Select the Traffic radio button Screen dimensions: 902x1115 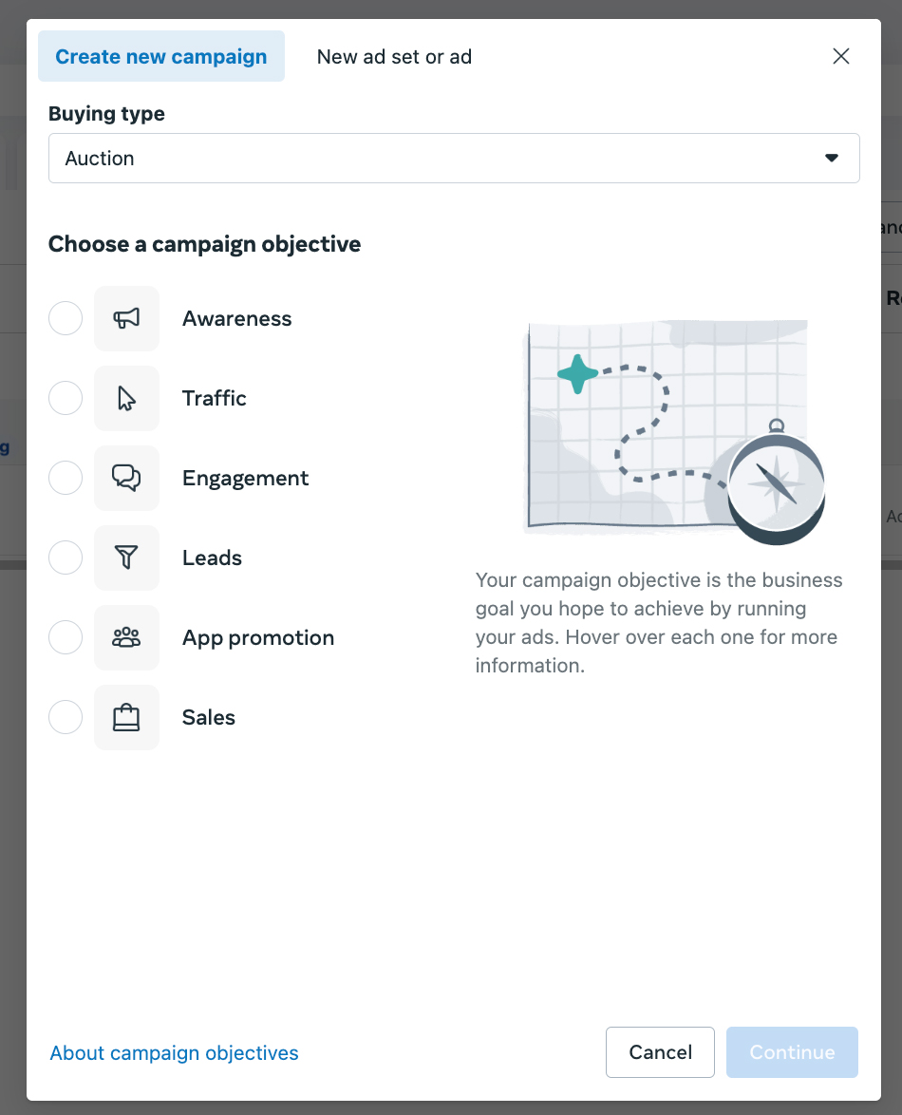point(66,399)
